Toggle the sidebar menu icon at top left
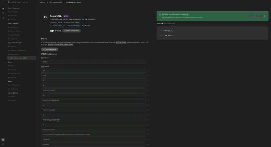Image resolution: width=271 pixels, height=147 pixels. click(3, 2)
